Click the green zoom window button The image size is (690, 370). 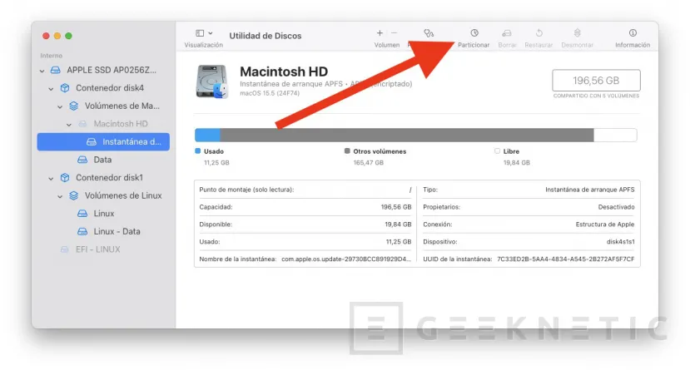68,36
